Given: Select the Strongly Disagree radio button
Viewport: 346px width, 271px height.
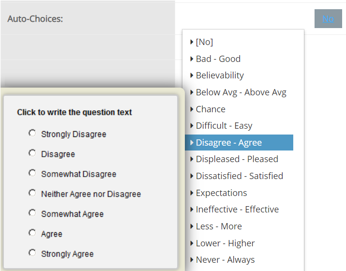Looking at the screenshot, I should click(x=32, y=133).
